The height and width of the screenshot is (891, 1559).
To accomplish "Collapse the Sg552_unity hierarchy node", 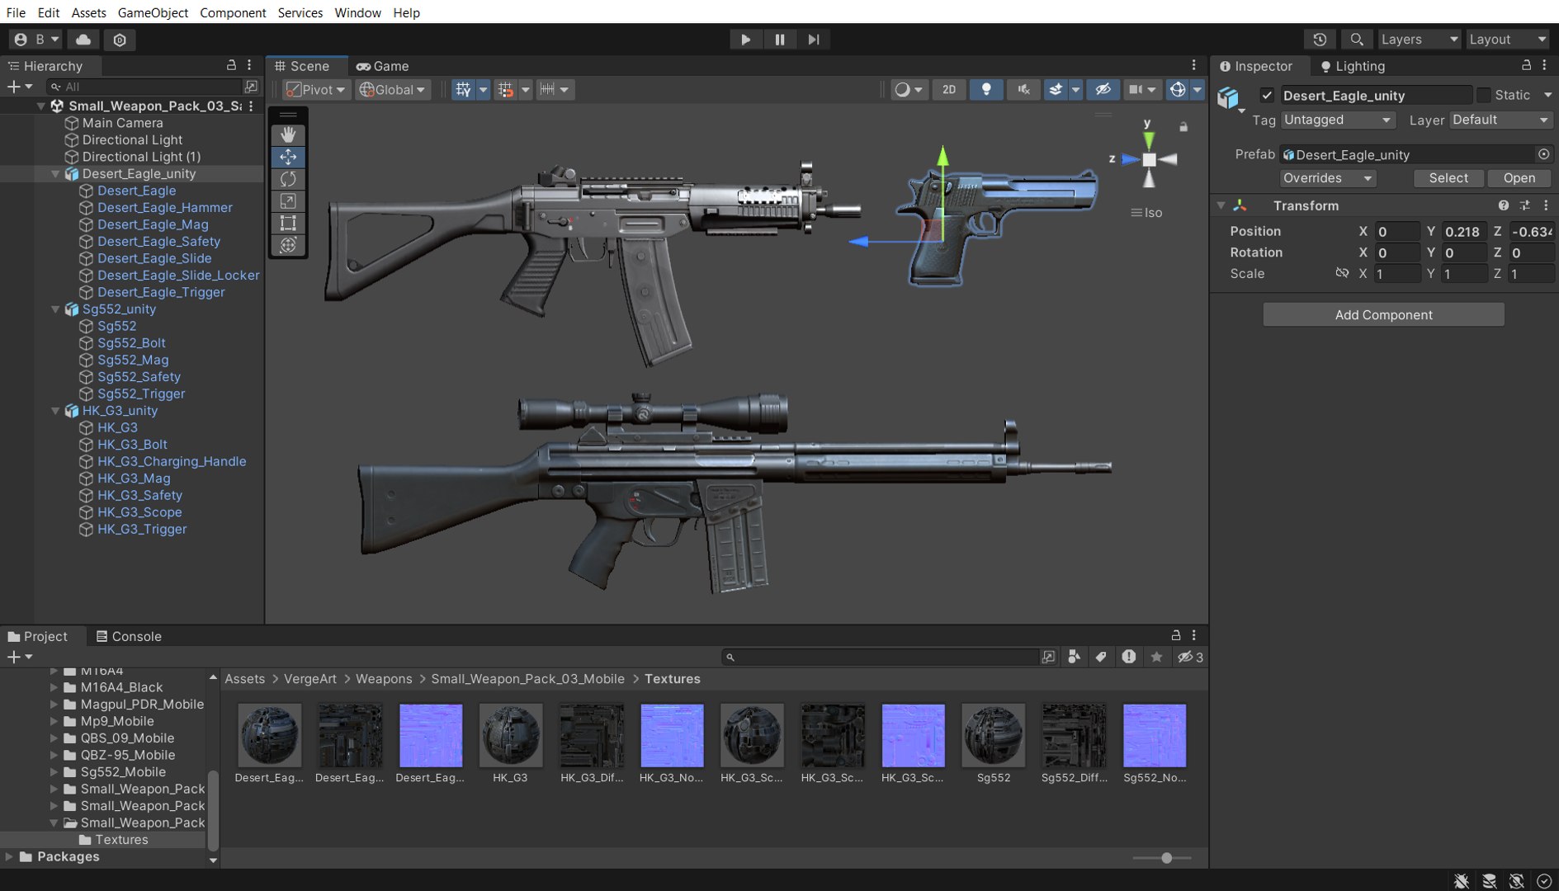I will click(x=55, y=309).
